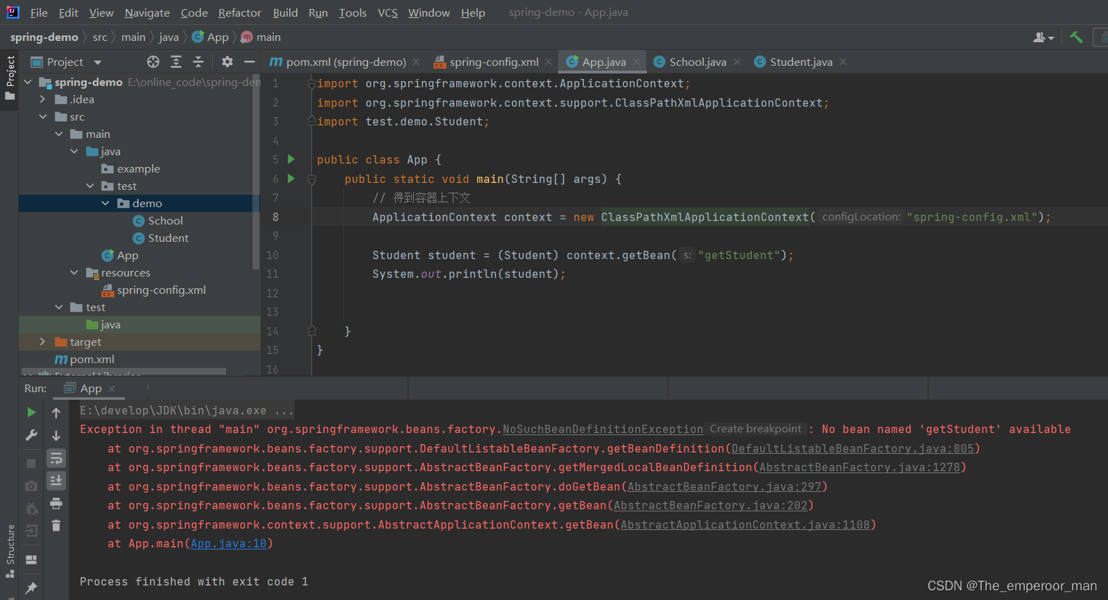Open the File menu
Viewport: 1108px width, 600px height.
[x=39, y=12]
